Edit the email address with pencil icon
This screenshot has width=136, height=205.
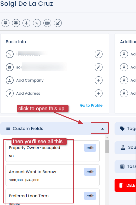click(x=99, y=67)
